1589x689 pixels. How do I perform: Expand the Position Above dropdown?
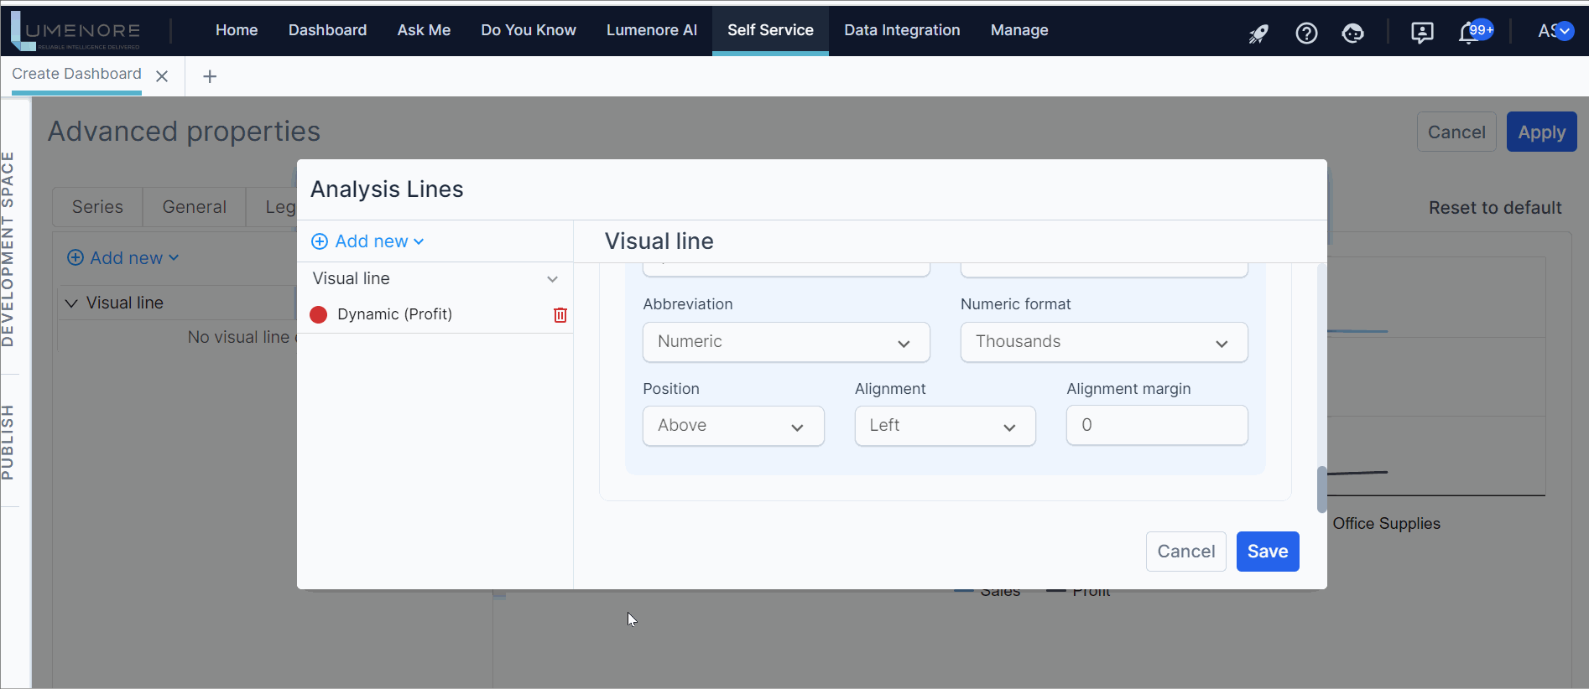click(x=732, y=426)
